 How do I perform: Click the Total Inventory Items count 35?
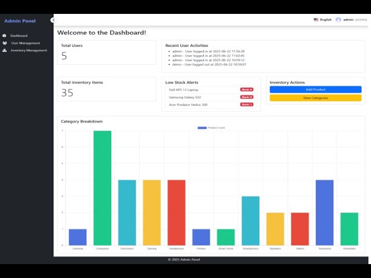point(67,93)
